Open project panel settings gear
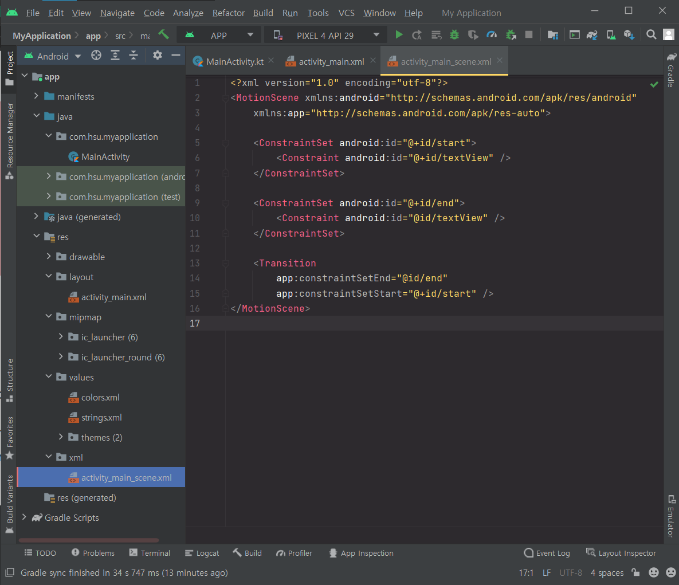This screenshot has width=679, height=585. point(158,56)
